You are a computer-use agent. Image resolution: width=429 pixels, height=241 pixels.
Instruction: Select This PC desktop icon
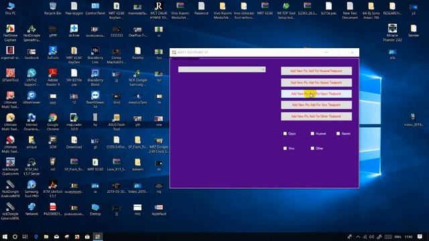[11, 8]
